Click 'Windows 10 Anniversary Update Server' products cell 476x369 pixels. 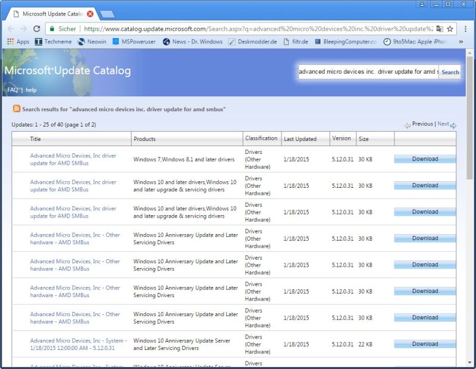click(x=182, y=344)
